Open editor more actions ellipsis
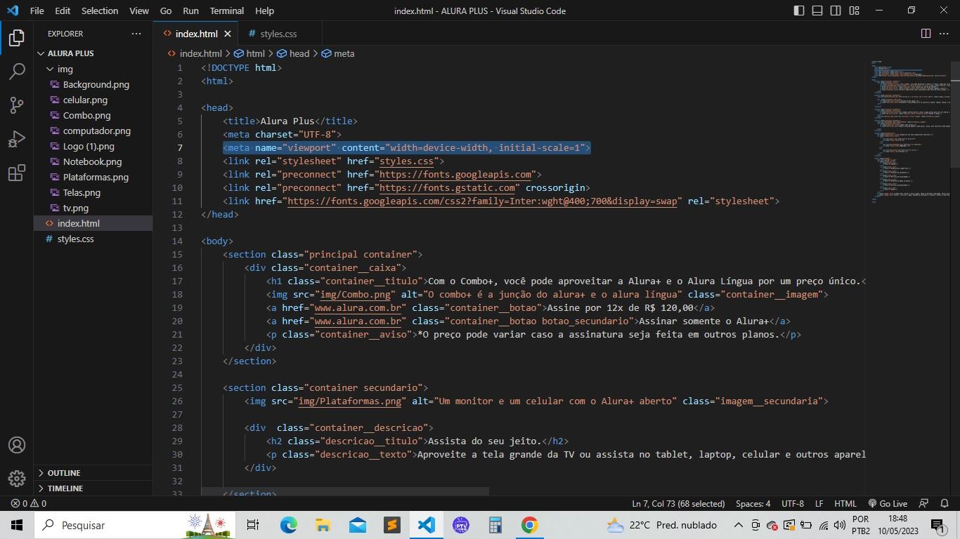This screenshot has height=539, width=960. [944, 34]
